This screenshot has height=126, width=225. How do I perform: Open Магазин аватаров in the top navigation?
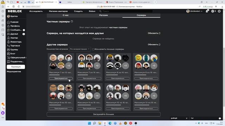[x=58, y=11]
